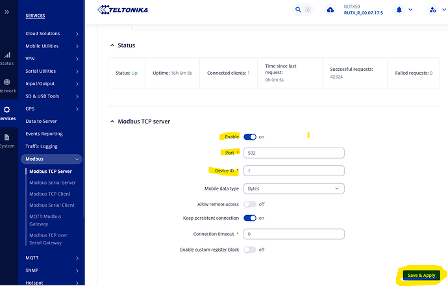448x286 pixels.
Task: Select Modbus Serial Server item
Action: pyautogui.click(x=53, y=183)
